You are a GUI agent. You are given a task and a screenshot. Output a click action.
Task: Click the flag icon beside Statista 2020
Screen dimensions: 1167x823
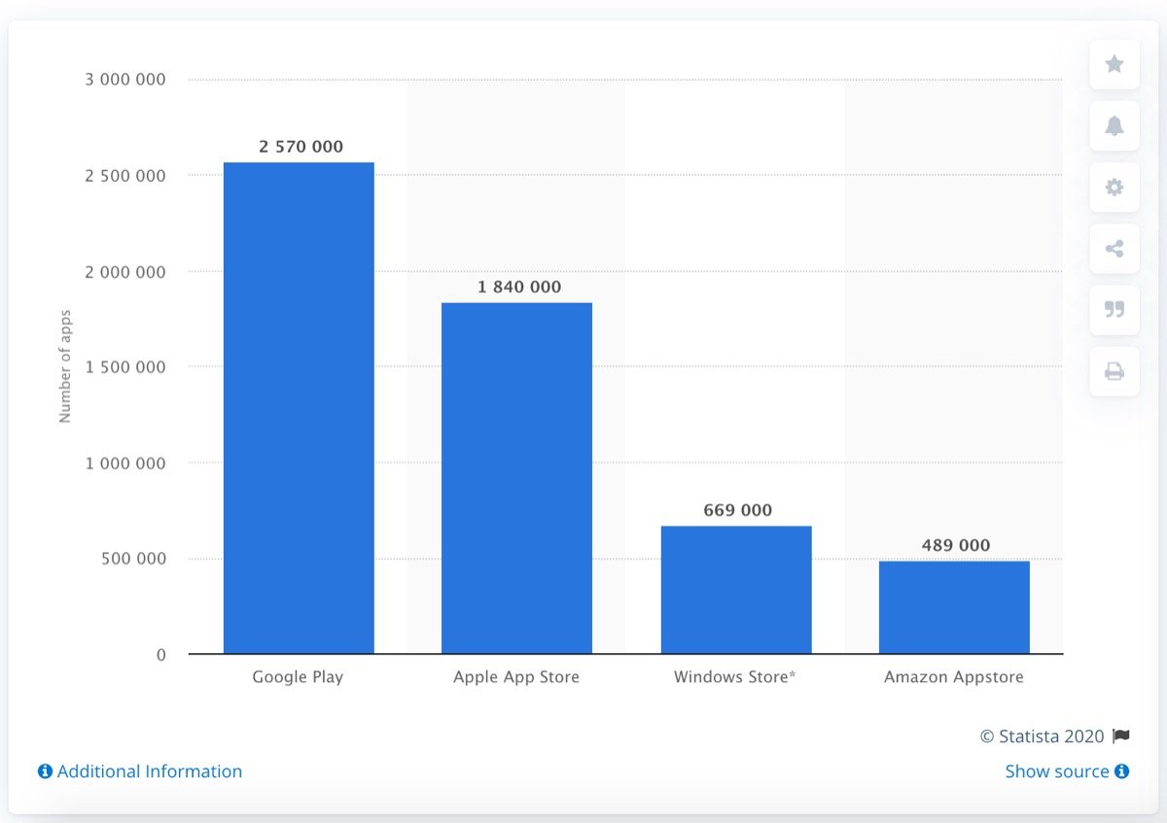click(1120, 736)
